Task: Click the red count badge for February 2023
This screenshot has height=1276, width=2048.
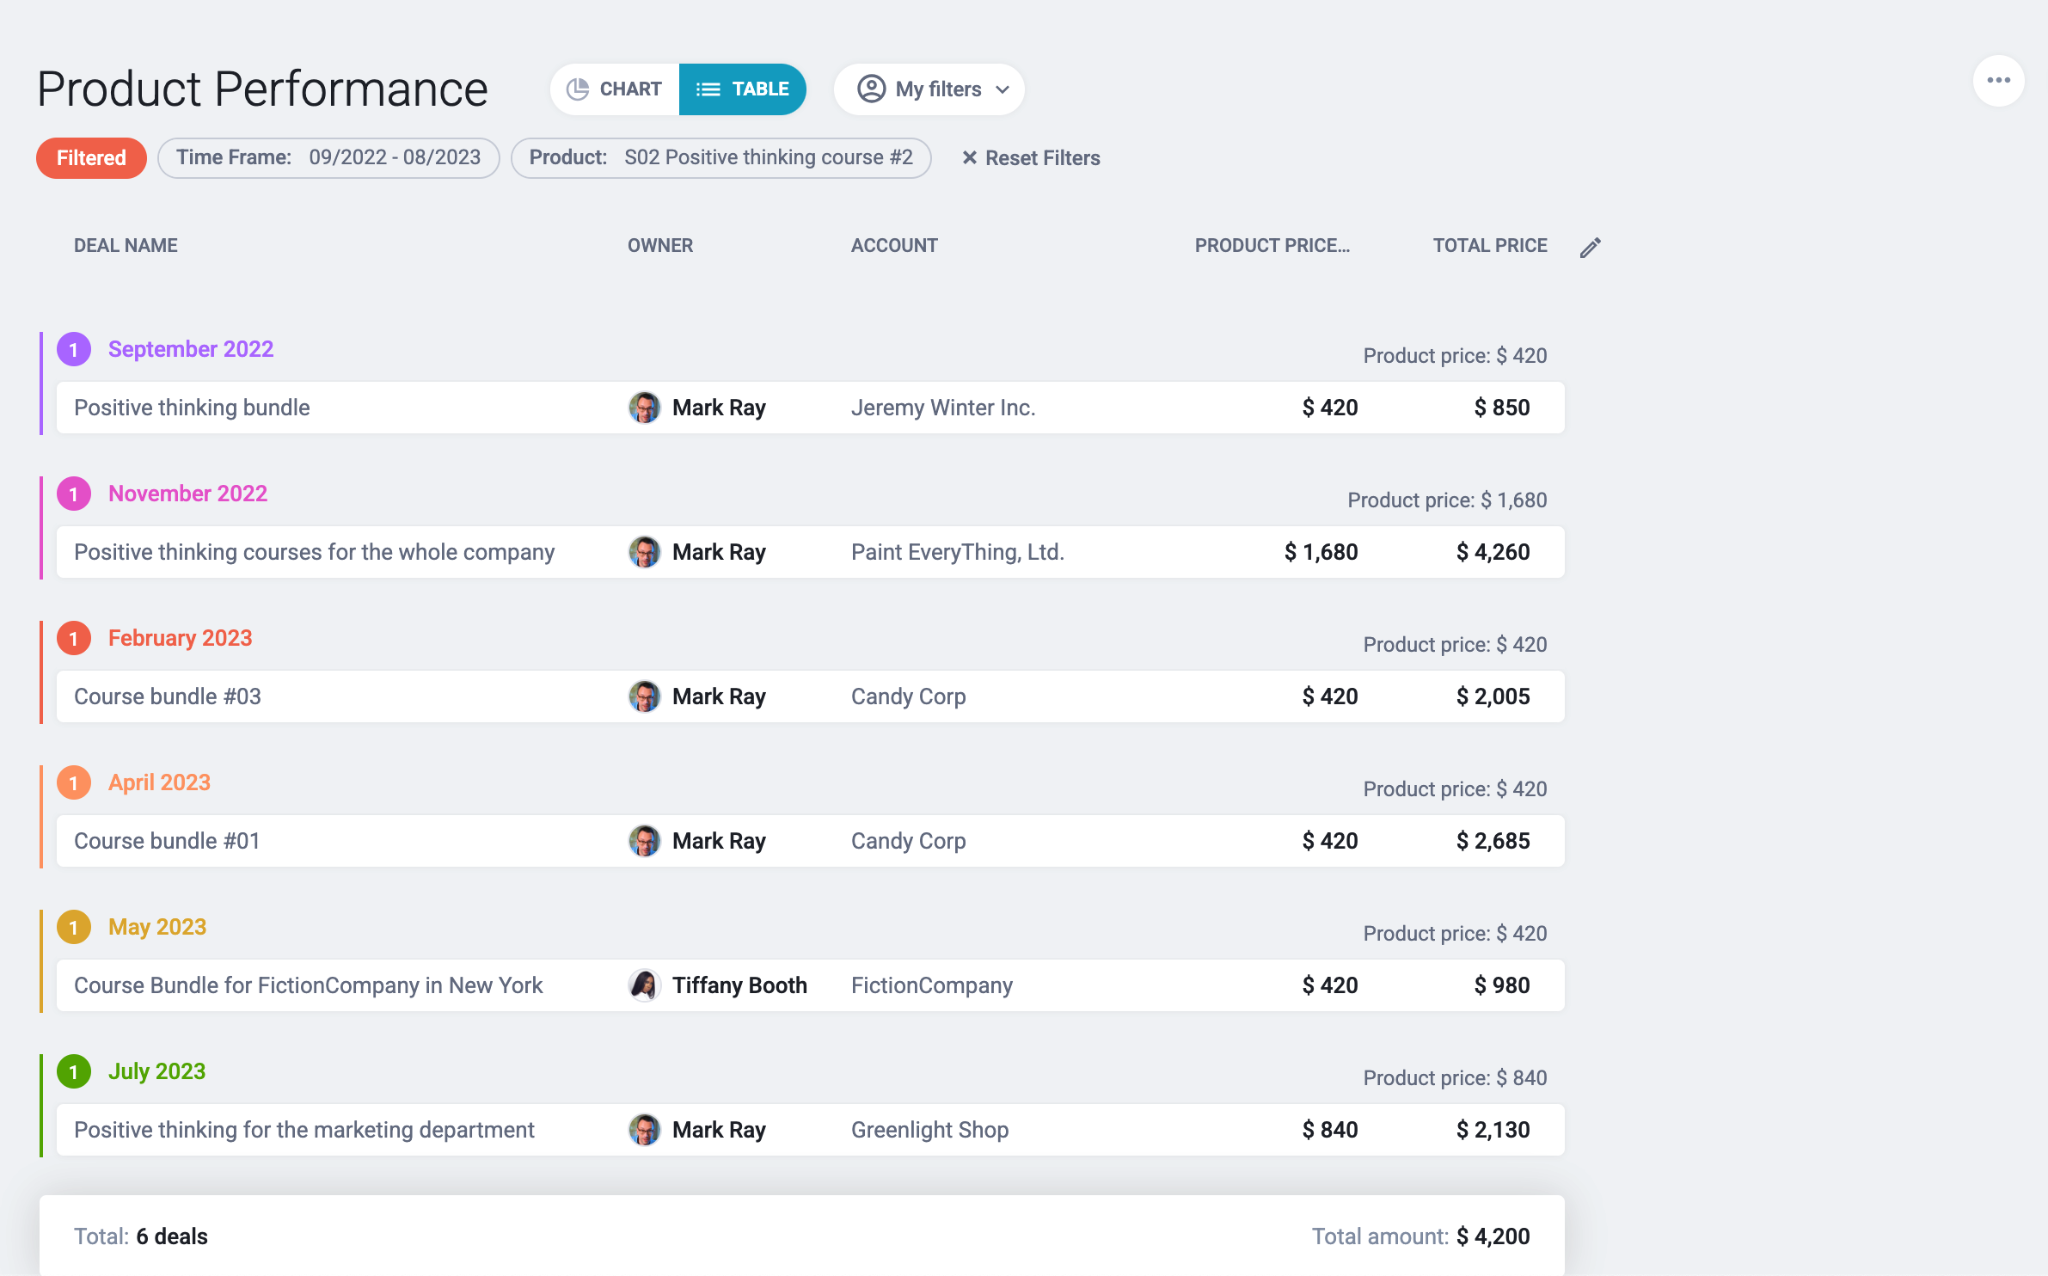Action: 74,638
